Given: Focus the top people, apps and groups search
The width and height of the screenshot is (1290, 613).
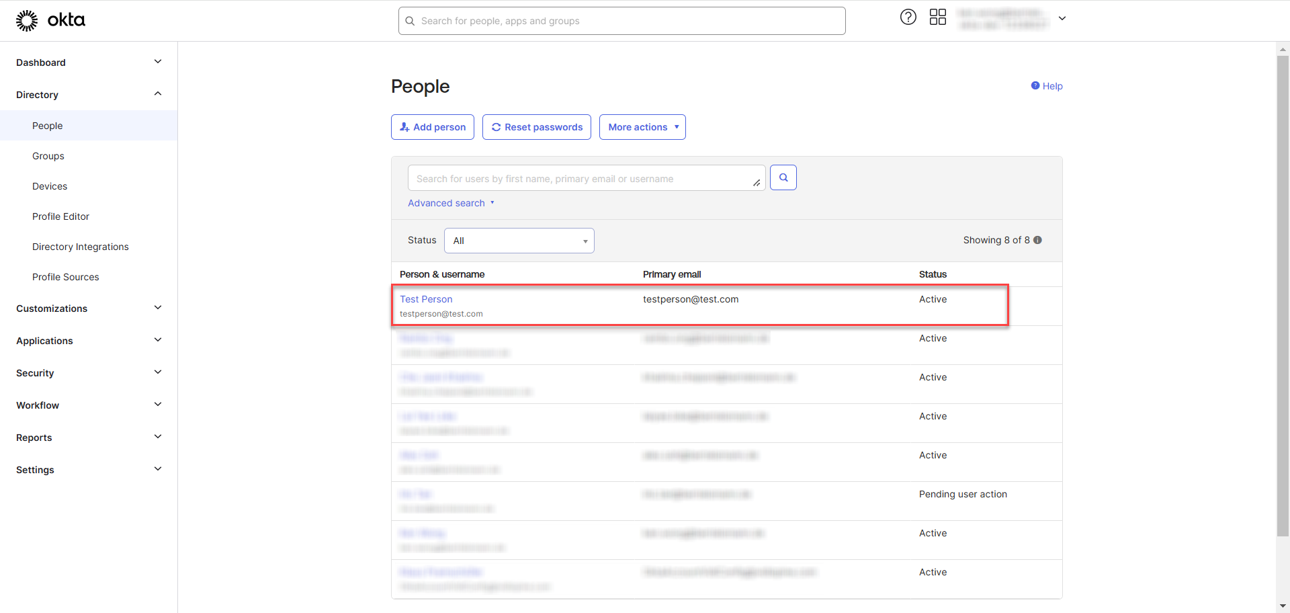Looking at the screenshot, I should pyautogui.click(x=621, y=21).
